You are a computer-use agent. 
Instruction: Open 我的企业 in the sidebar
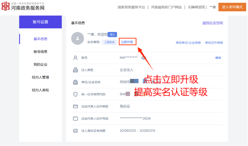40,65
